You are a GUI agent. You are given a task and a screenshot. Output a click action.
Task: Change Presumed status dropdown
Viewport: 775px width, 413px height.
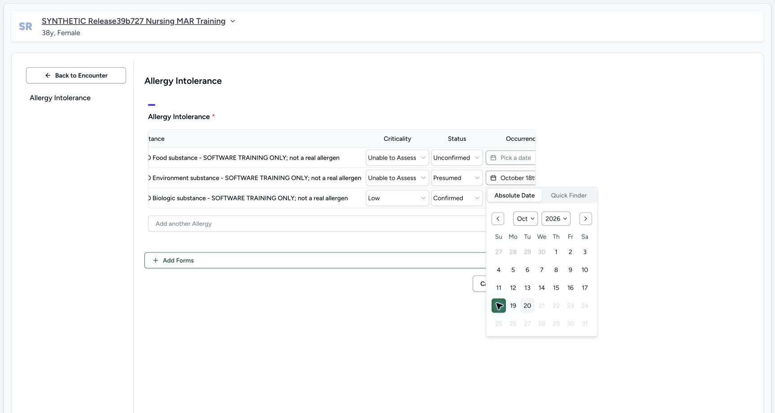pos(457,178)
